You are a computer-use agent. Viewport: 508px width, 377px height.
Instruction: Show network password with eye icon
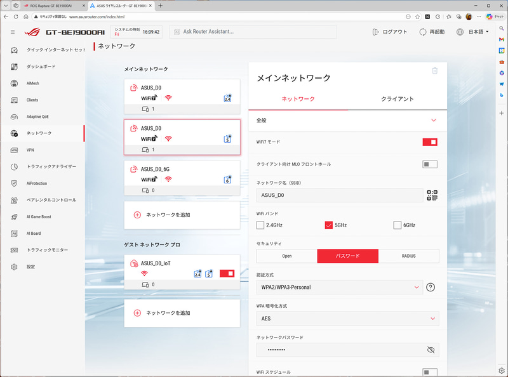[x=431, y=350]
